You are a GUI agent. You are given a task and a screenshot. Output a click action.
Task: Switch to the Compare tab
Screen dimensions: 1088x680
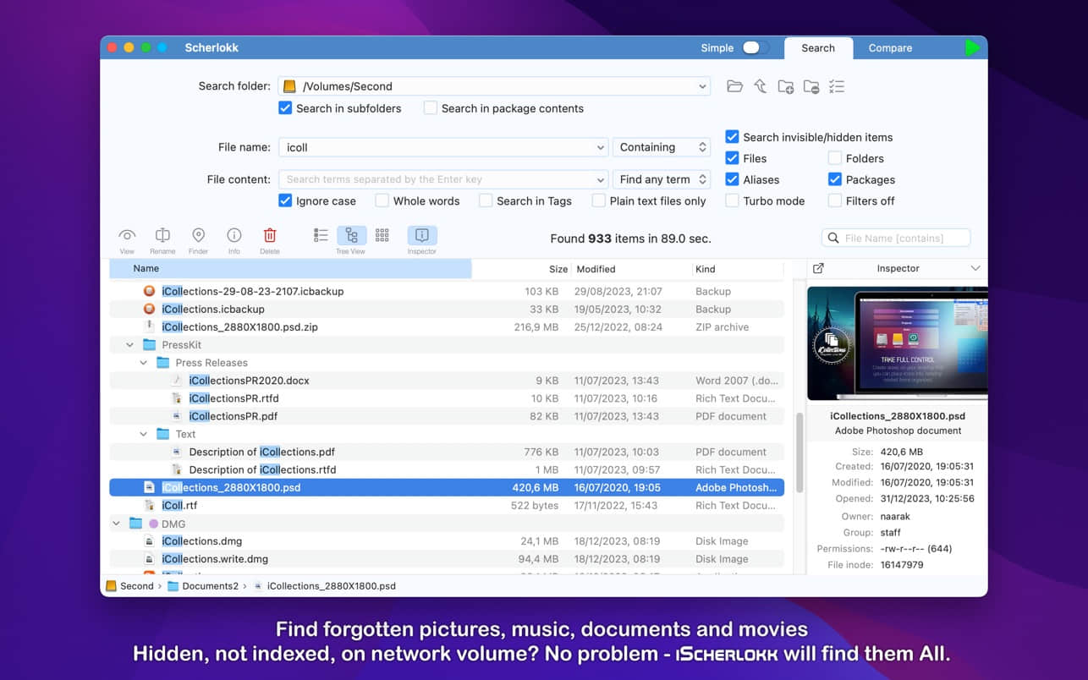[x=890, y=48]
